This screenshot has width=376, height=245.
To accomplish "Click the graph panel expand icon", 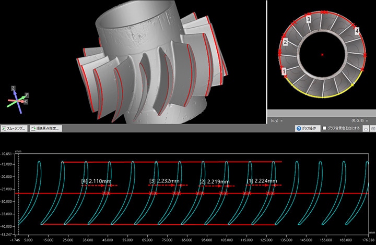I will coord(372,128).
